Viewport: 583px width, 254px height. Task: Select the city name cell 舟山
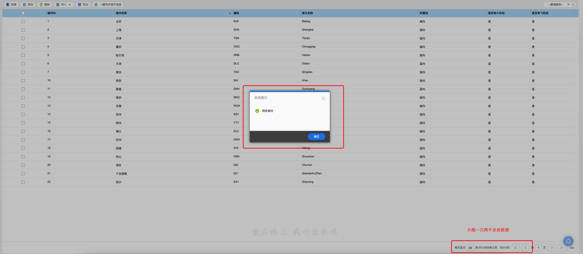(x=119, y=157)
